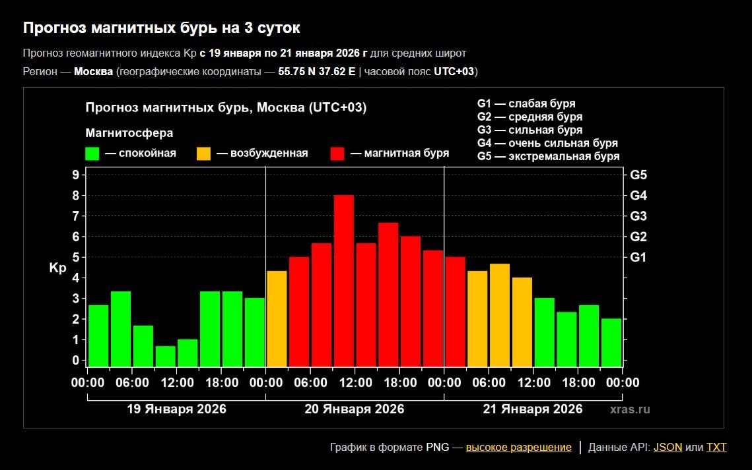Click the 20 Января 2026 date label

point(355,409)
